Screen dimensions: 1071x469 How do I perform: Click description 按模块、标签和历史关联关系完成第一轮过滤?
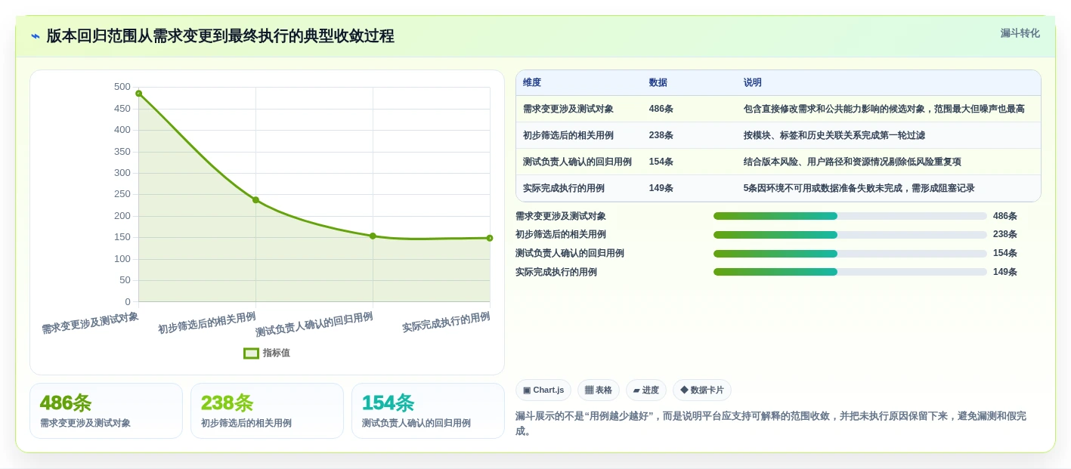(834, 135)
